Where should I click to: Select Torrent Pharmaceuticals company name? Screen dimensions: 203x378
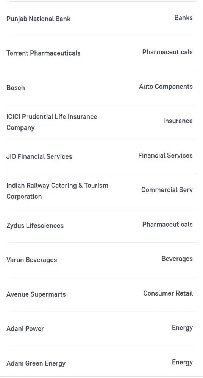click(x=43, y=53)
